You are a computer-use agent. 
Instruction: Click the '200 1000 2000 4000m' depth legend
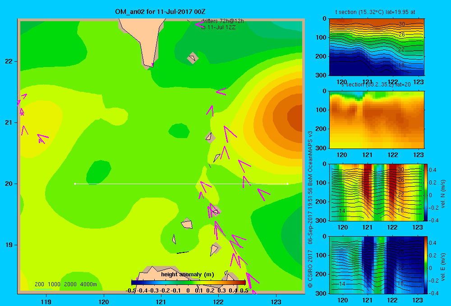tap(65, 284)
